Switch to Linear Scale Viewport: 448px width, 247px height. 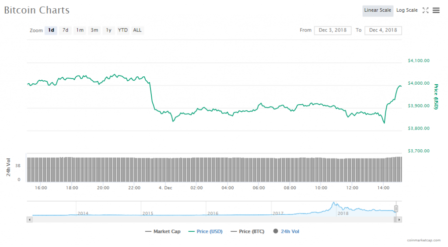pos(378,10)
